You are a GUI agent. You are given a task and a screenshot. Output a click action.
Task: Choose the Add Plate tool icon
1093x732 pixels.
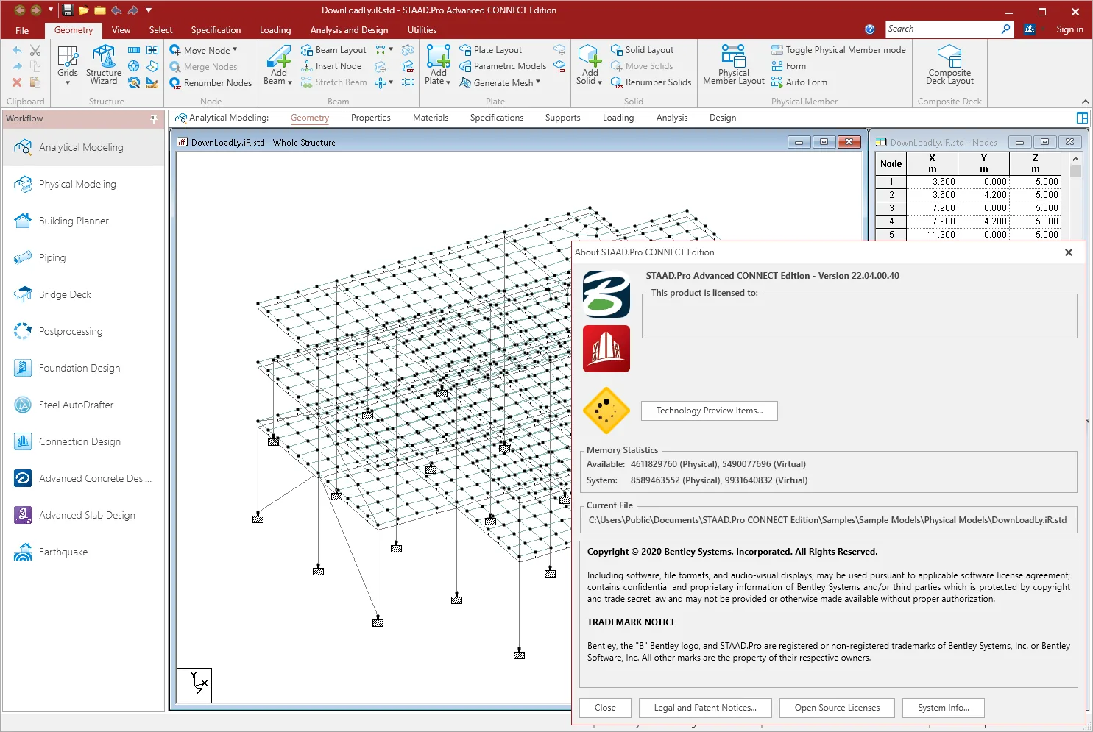(438, 57)
